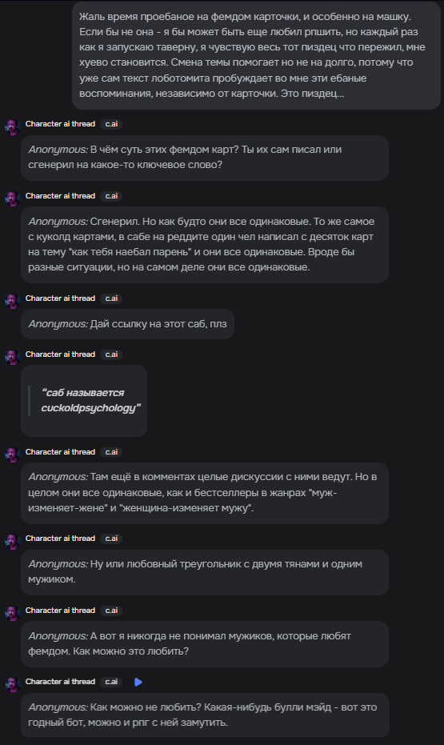The height and width of the screenshot is (745, 444).
Task: Open avatar beside the last 'Как можно не любить' message
Action: [12, 685]
